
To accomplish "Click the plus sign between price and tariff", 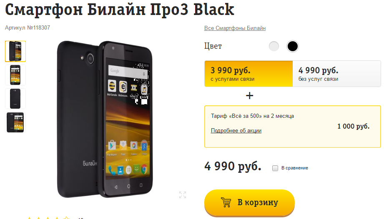I will (250, 96).
